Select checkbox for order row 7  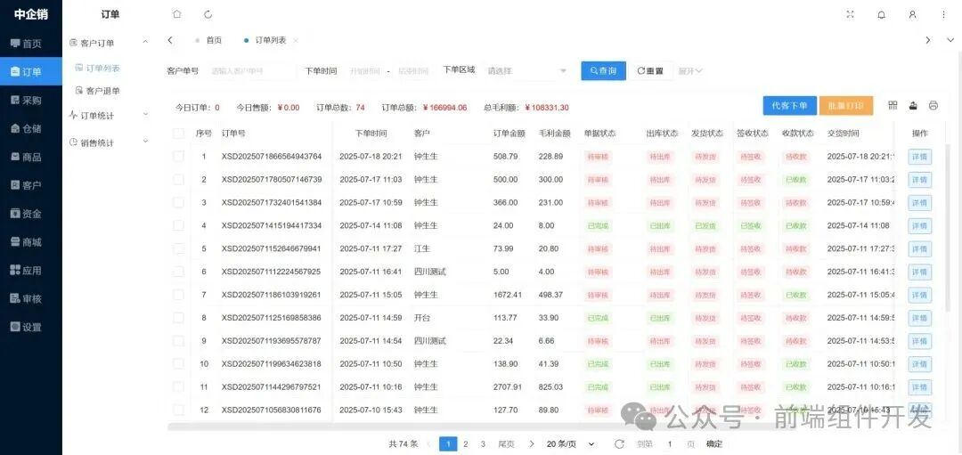[178, 295]
